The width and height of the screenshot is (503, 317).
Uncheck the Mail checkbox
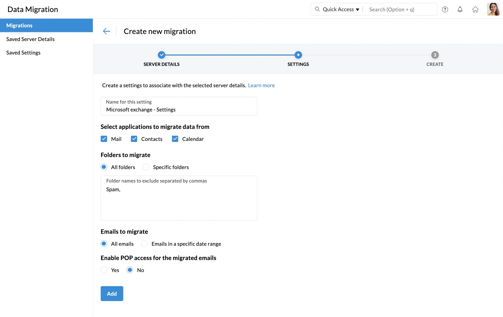pos(104,139)
